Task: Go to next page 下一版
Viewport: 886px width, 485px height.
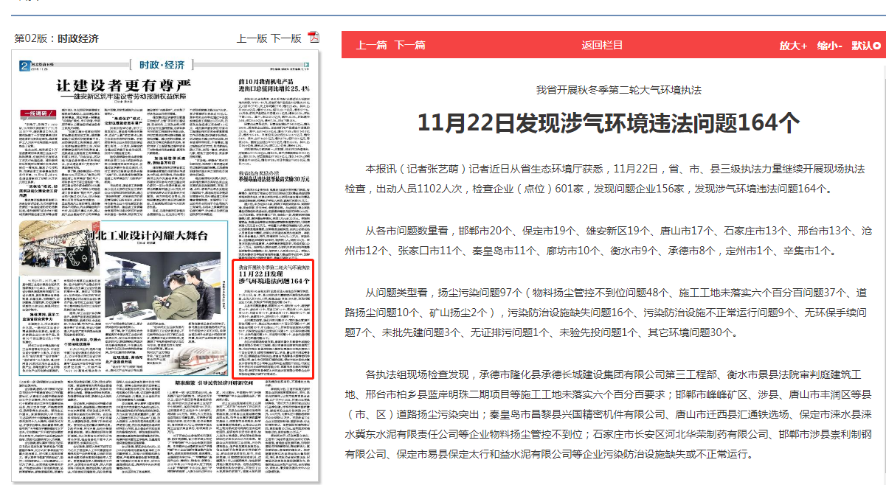Action: (286, 38)
